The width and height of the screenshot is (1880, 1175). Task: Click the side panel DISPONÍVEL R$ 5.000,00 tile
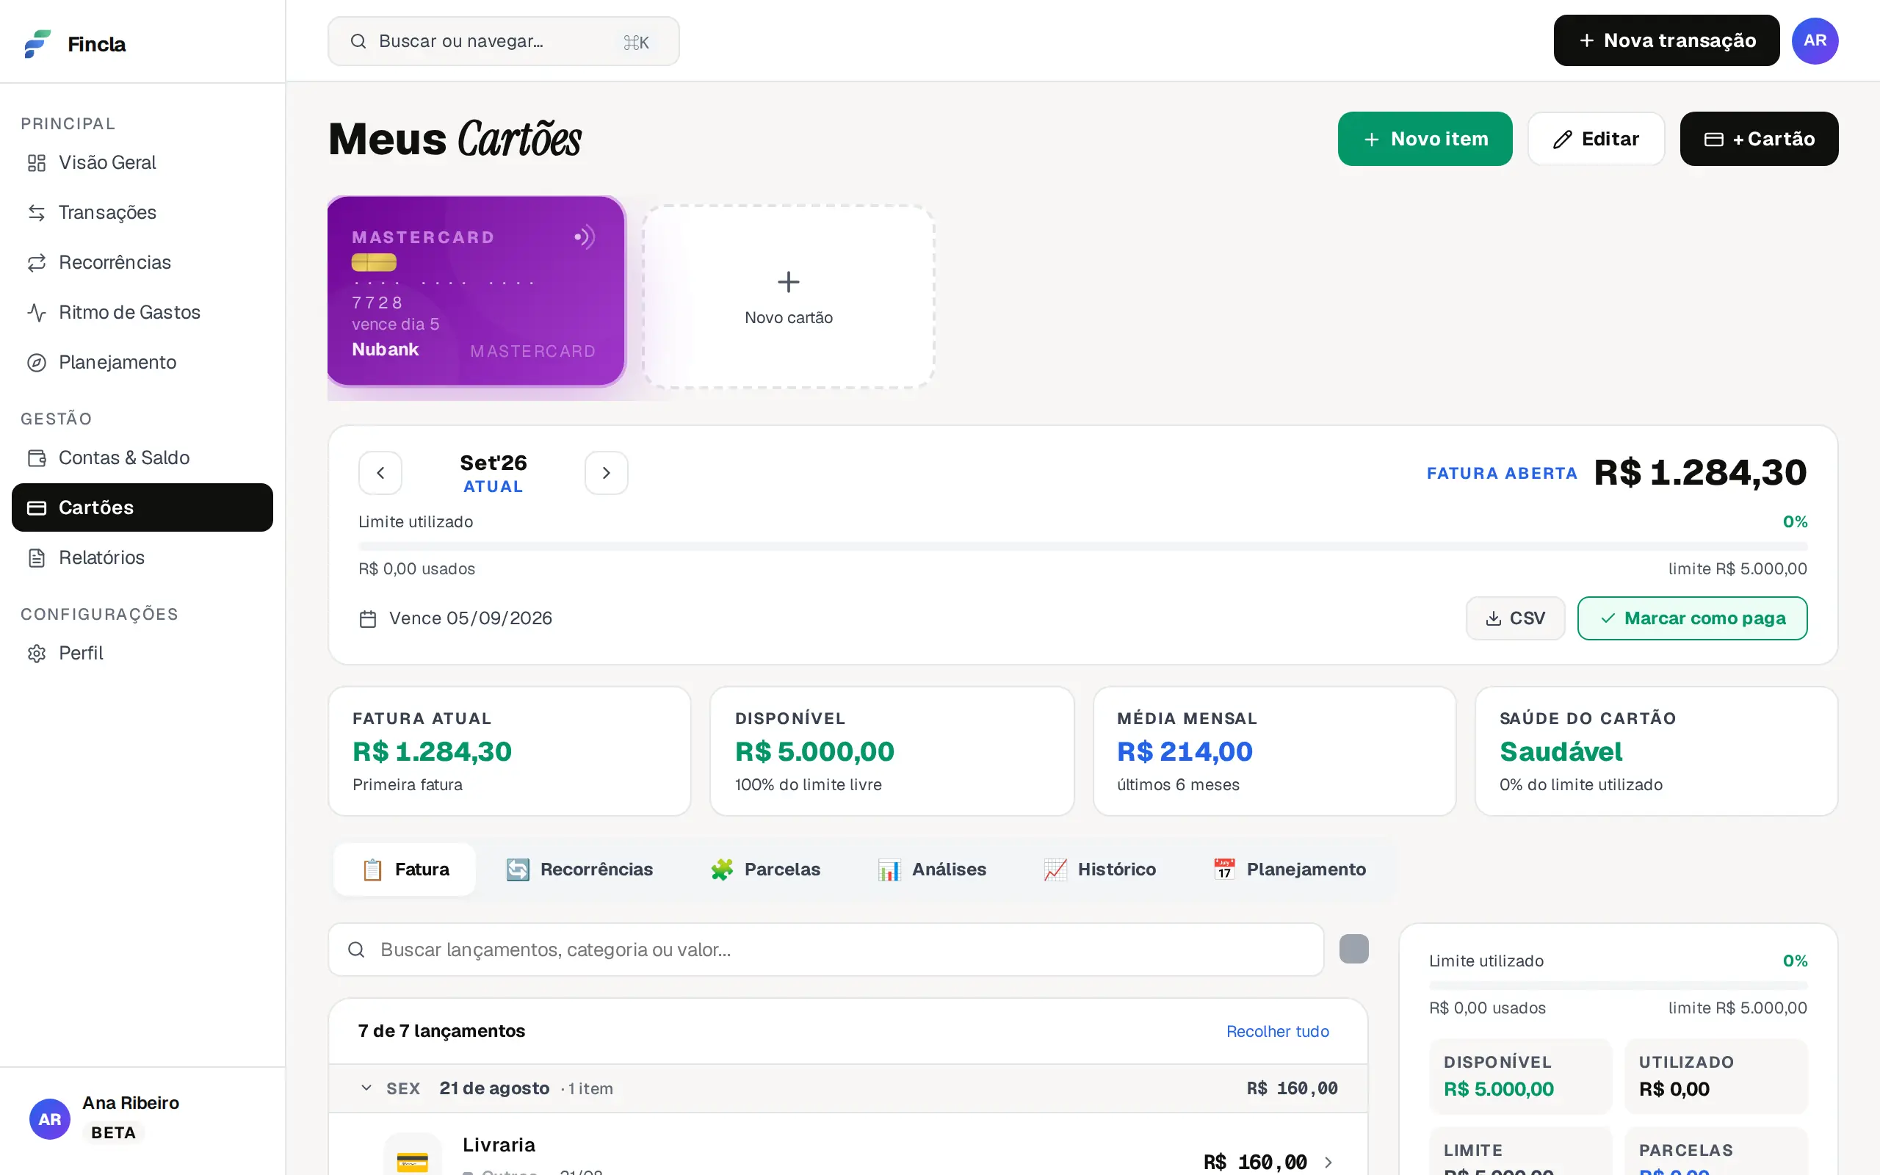tap(1521, 1077)
